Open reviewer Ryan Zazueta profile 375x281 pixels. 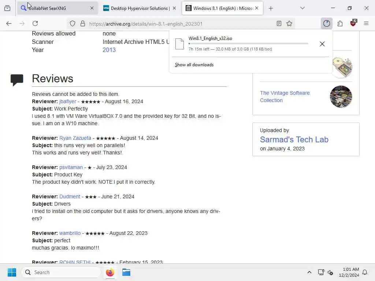75,138
